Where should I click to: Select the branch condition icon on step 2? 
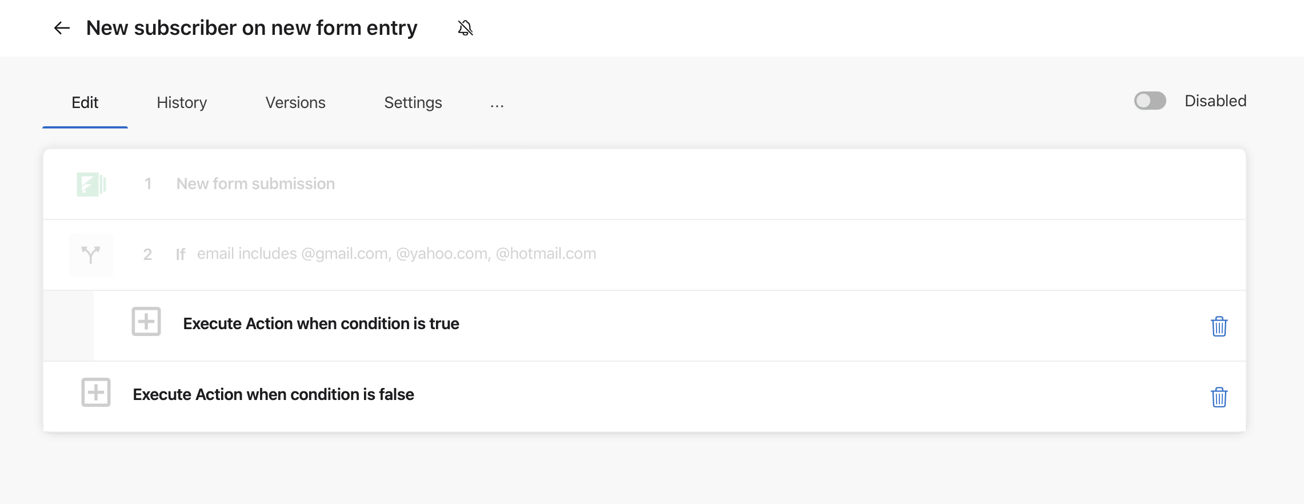click(x=90, y=255)
